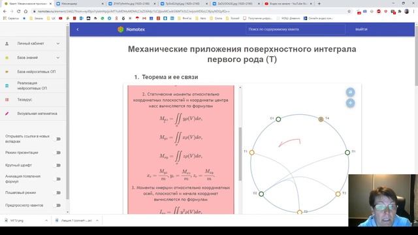Click the browser profile avatar
Viewport: 418px width, 235px height.
(406, 11)
